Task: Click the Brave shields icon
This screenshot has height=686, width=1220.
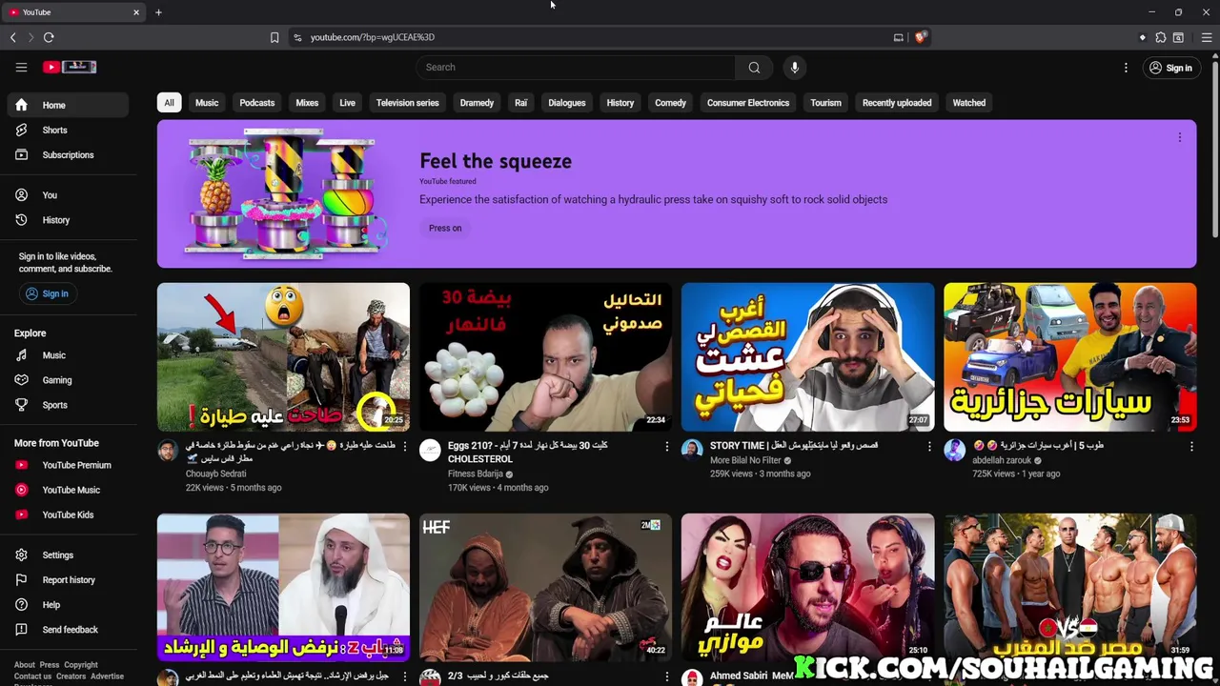Action: [920, 37]
